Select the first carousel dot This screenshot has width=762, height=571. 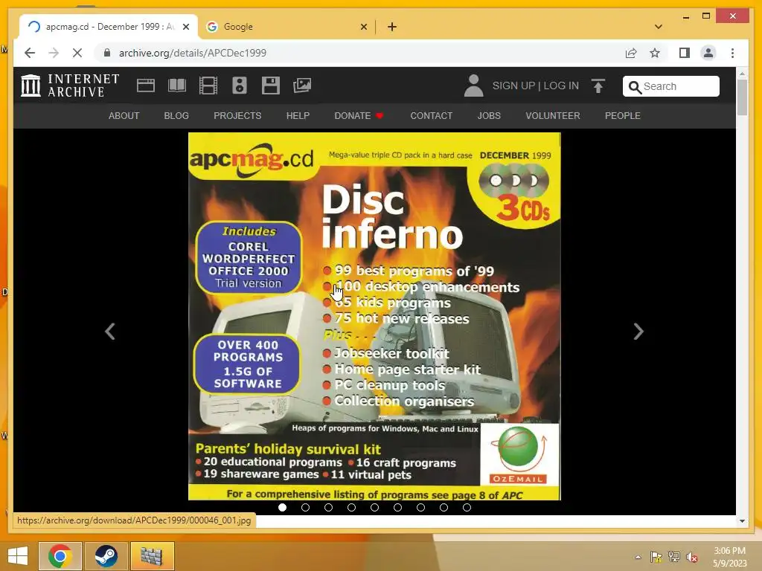pos(282,507)
